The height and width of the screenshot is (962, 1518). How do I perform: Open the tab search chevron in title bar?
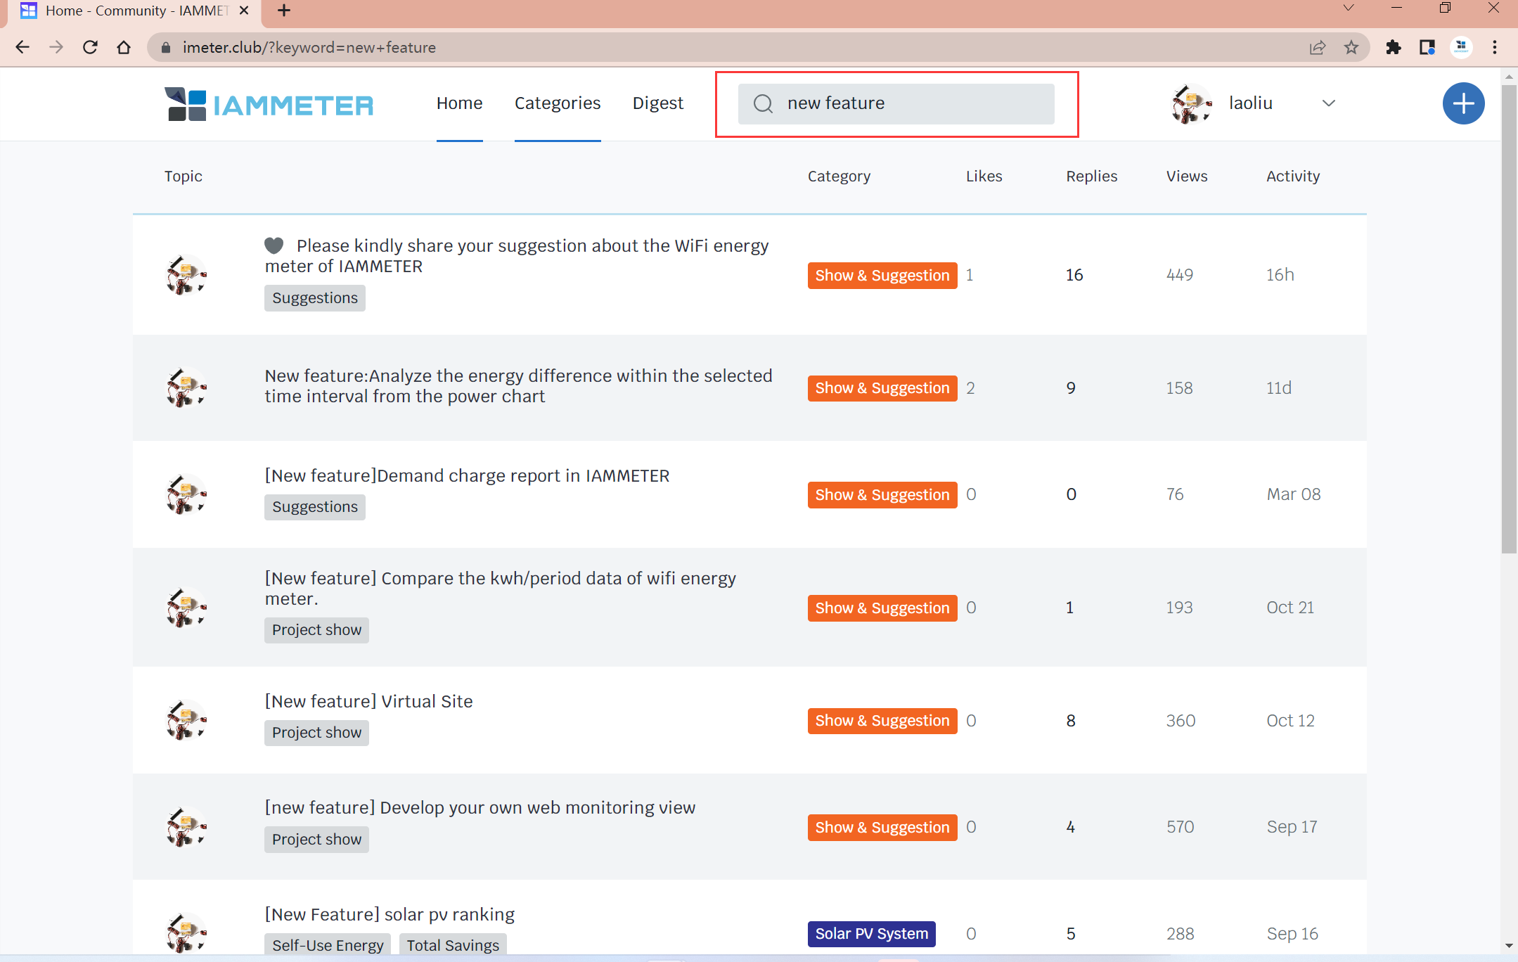click(1348, 8)
